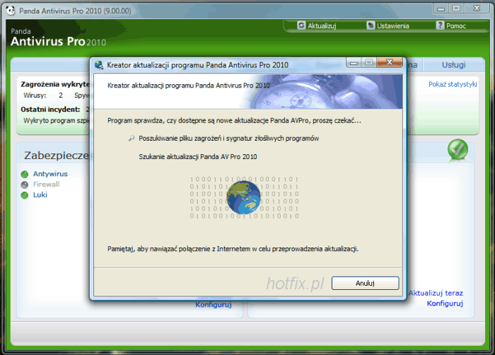Click the Kreator aktualizacji dialog title icon

click(99, 64)
